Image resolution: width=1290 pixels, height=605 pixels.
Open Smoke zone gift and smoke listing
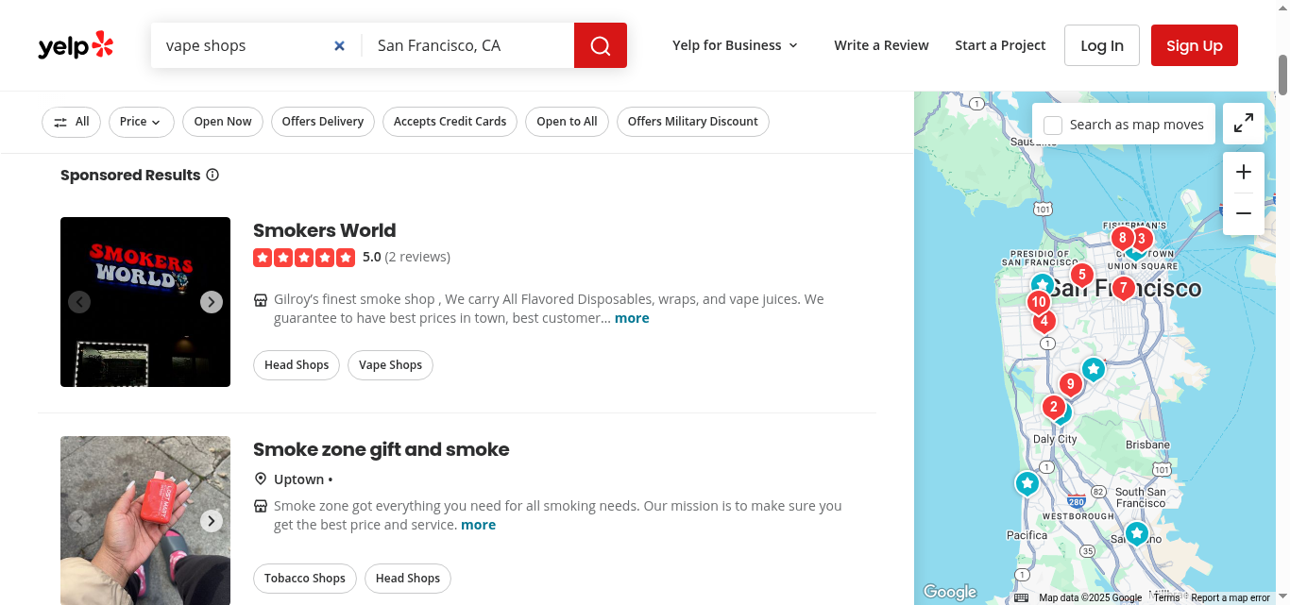(381, 449)
